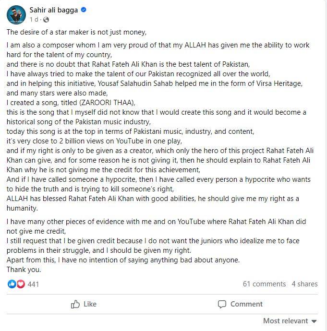This screenshot has height=331, width=327.
Task: Open the 441 reactions count
Action: click(34, 284)
